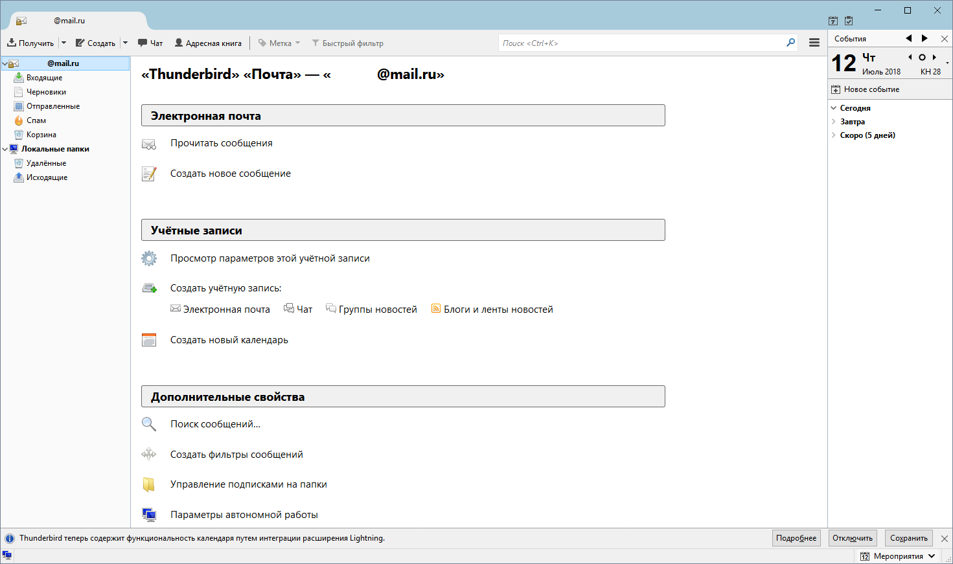Select the Spam folder (Спам)

point(36,120)
